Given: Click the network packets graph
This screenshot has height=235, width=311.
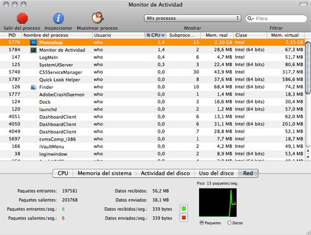Looking at the screenshot, I should (218, 203).
